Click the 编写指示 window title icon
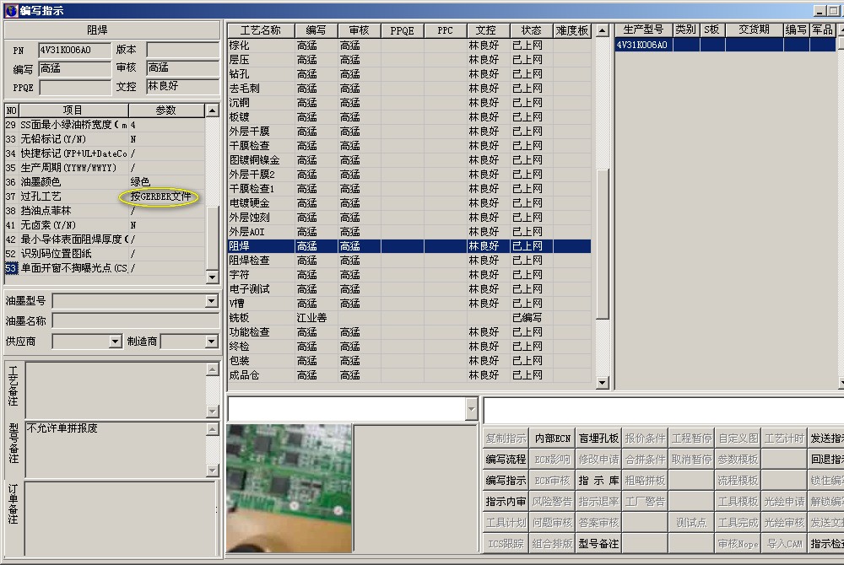Image resolution: width=844 pixels, height=565 pixels. tap(11, 10)
